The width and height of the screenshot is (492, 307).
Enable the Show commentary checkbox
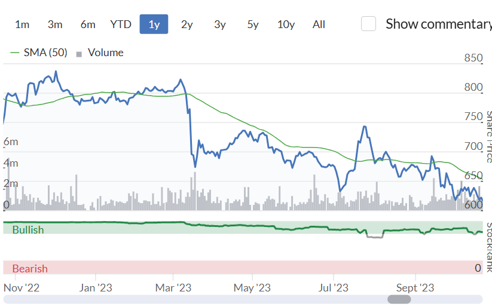pos(368,23)
